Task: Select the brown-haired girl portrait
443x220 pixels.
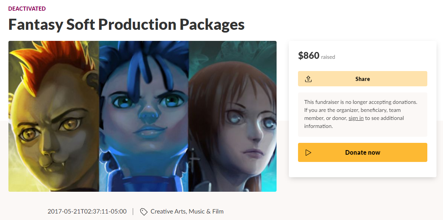Action: point(233,116)
